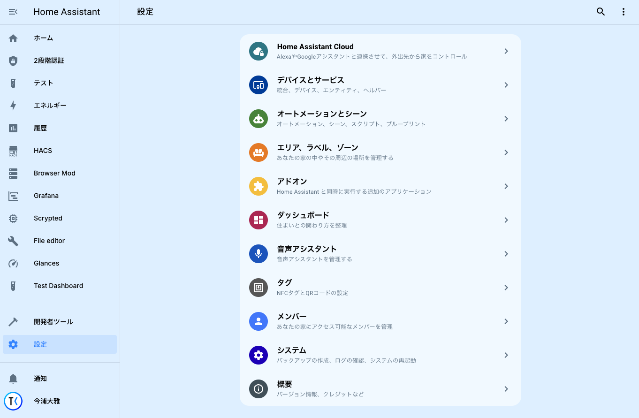The width and height of the screenshot is (639, 418).
Task: Open デバイスとサービス via its chevron arrow
Action: 506,85
